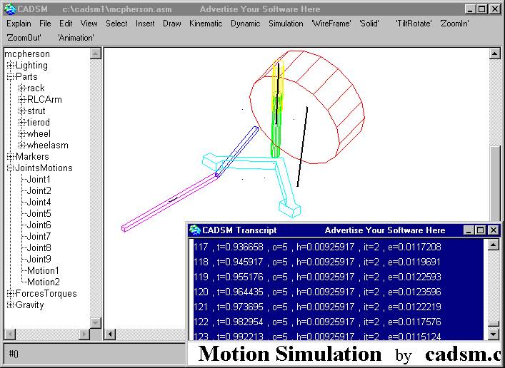Image resolution: width=505 pixels, height=368 pixels.
Task: Expand the rack part node
Action: pos(22,88)
